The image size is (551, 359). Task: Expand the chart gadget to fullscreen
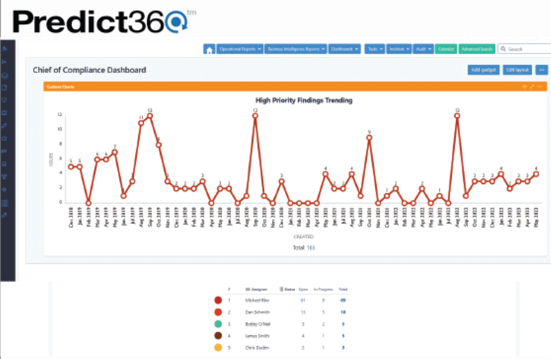pyautogui.click(x=532, y=86)
